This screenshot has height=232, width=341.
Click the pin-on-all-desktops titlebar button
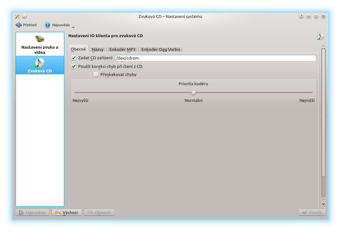25,16
